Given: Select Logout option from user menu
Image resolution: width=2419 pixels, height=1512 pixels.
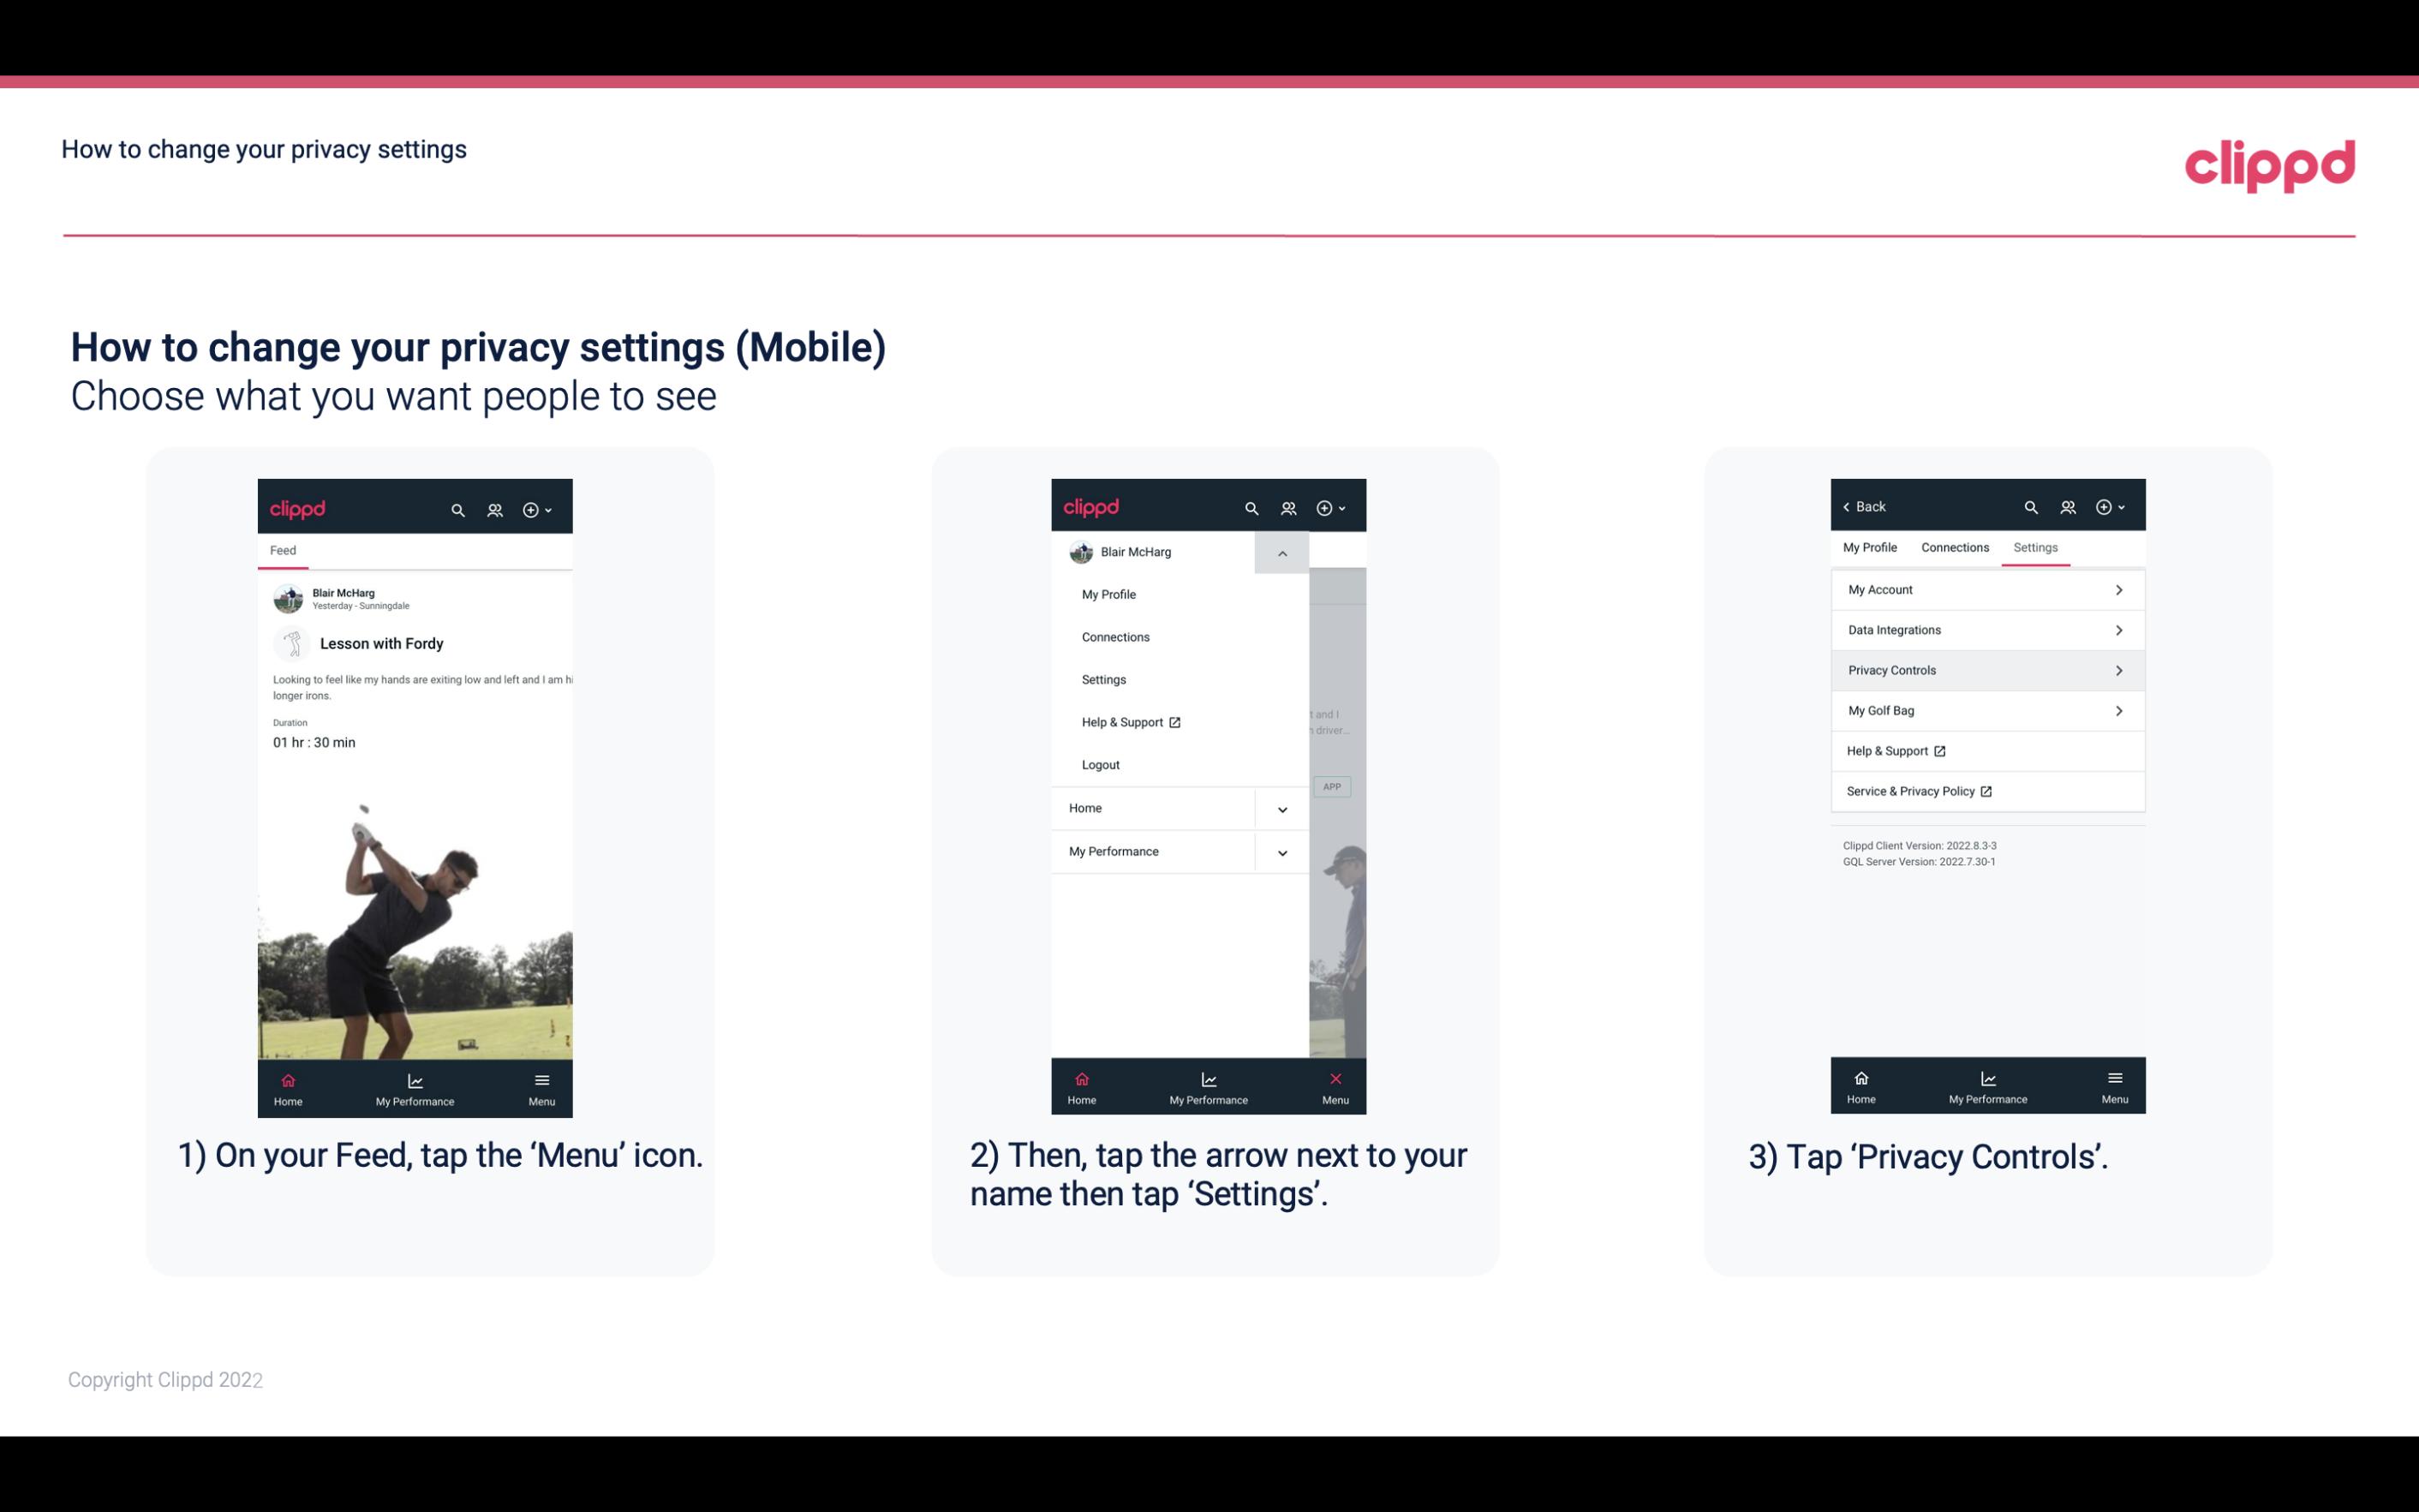Looking at the screenshot, I should (x=1101, y=765).
